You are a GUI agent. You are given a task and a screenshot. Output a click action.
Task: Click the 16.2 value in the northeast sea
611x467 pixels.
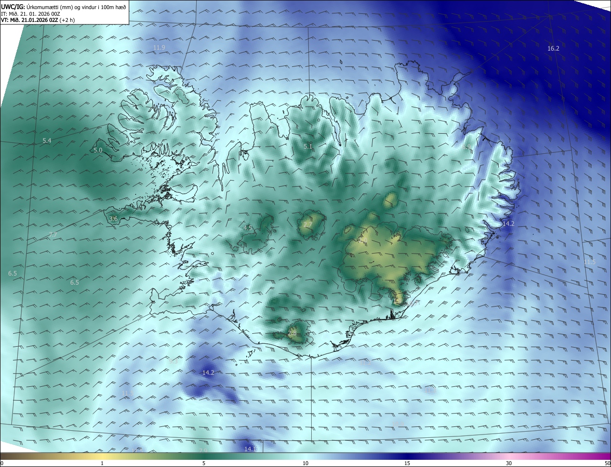553,49
